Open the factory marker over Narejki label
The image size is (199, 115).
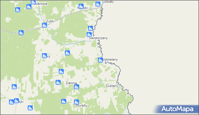coord(81,6)
